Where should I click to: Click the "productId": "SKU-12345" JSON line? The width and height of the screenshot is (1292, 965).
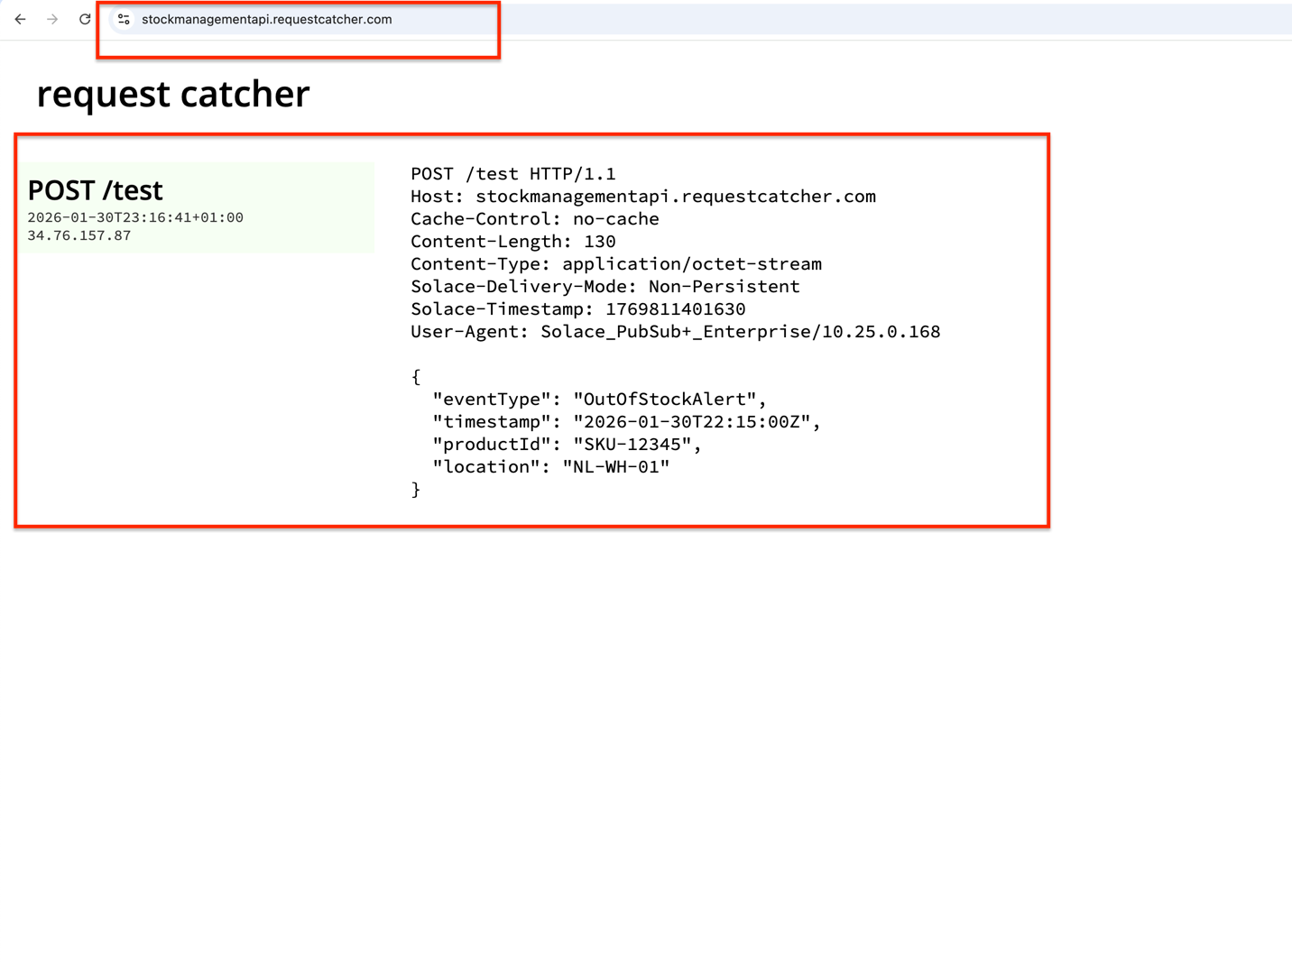[x=567, y=445]
